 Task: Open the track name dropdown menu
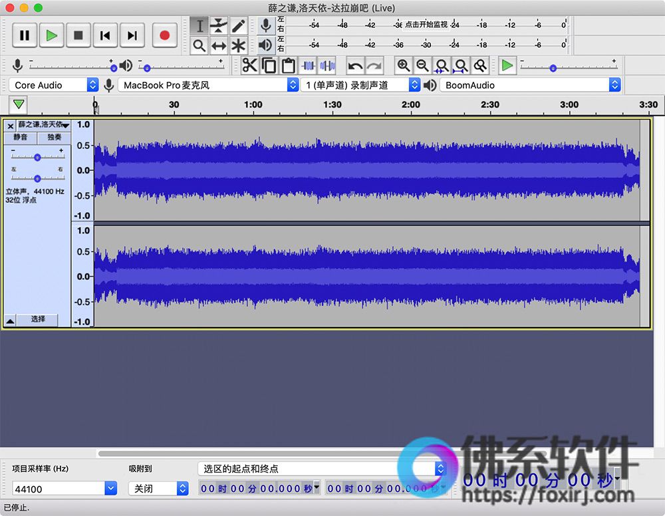pyautogui.click(x=43, y=124)
